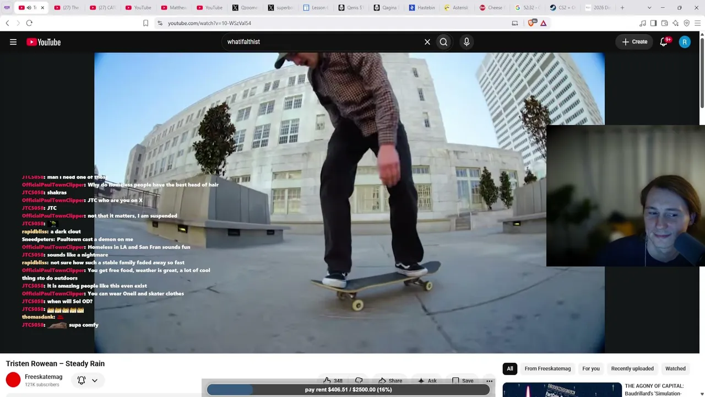Reload the current page
Screen dimensions: 705x397
point(29,23)
